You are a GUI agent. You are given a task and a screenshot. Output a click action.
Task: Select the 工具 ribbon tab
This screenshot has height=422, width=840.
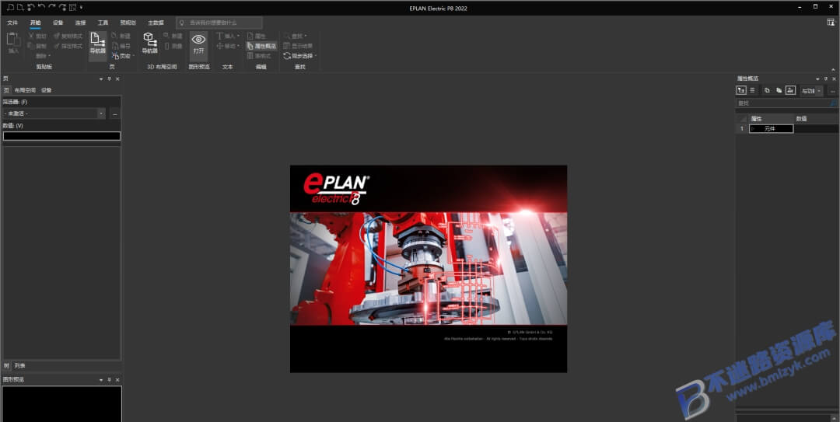coord(103,23)
